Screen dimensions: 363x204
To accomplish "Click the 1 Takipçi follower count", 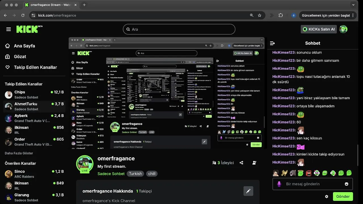I will pyautogui.click(x=144, y=191).
